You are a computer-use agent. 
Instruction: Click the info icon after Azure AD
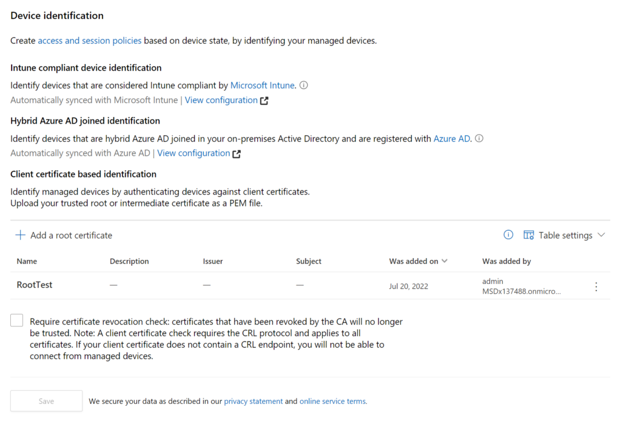tap(479, 139)
